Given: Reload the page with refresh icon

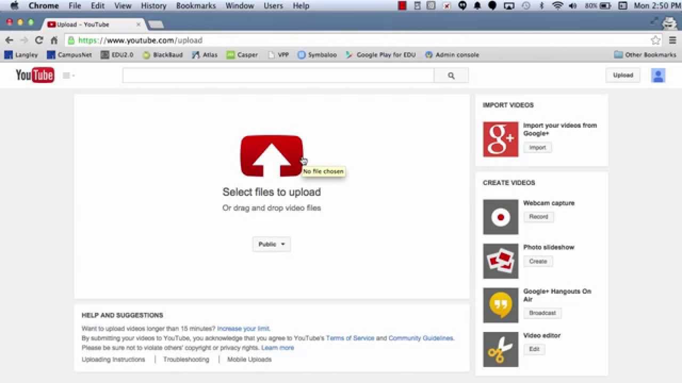Looking at the screenshot, I should click(x=39, y=40).
